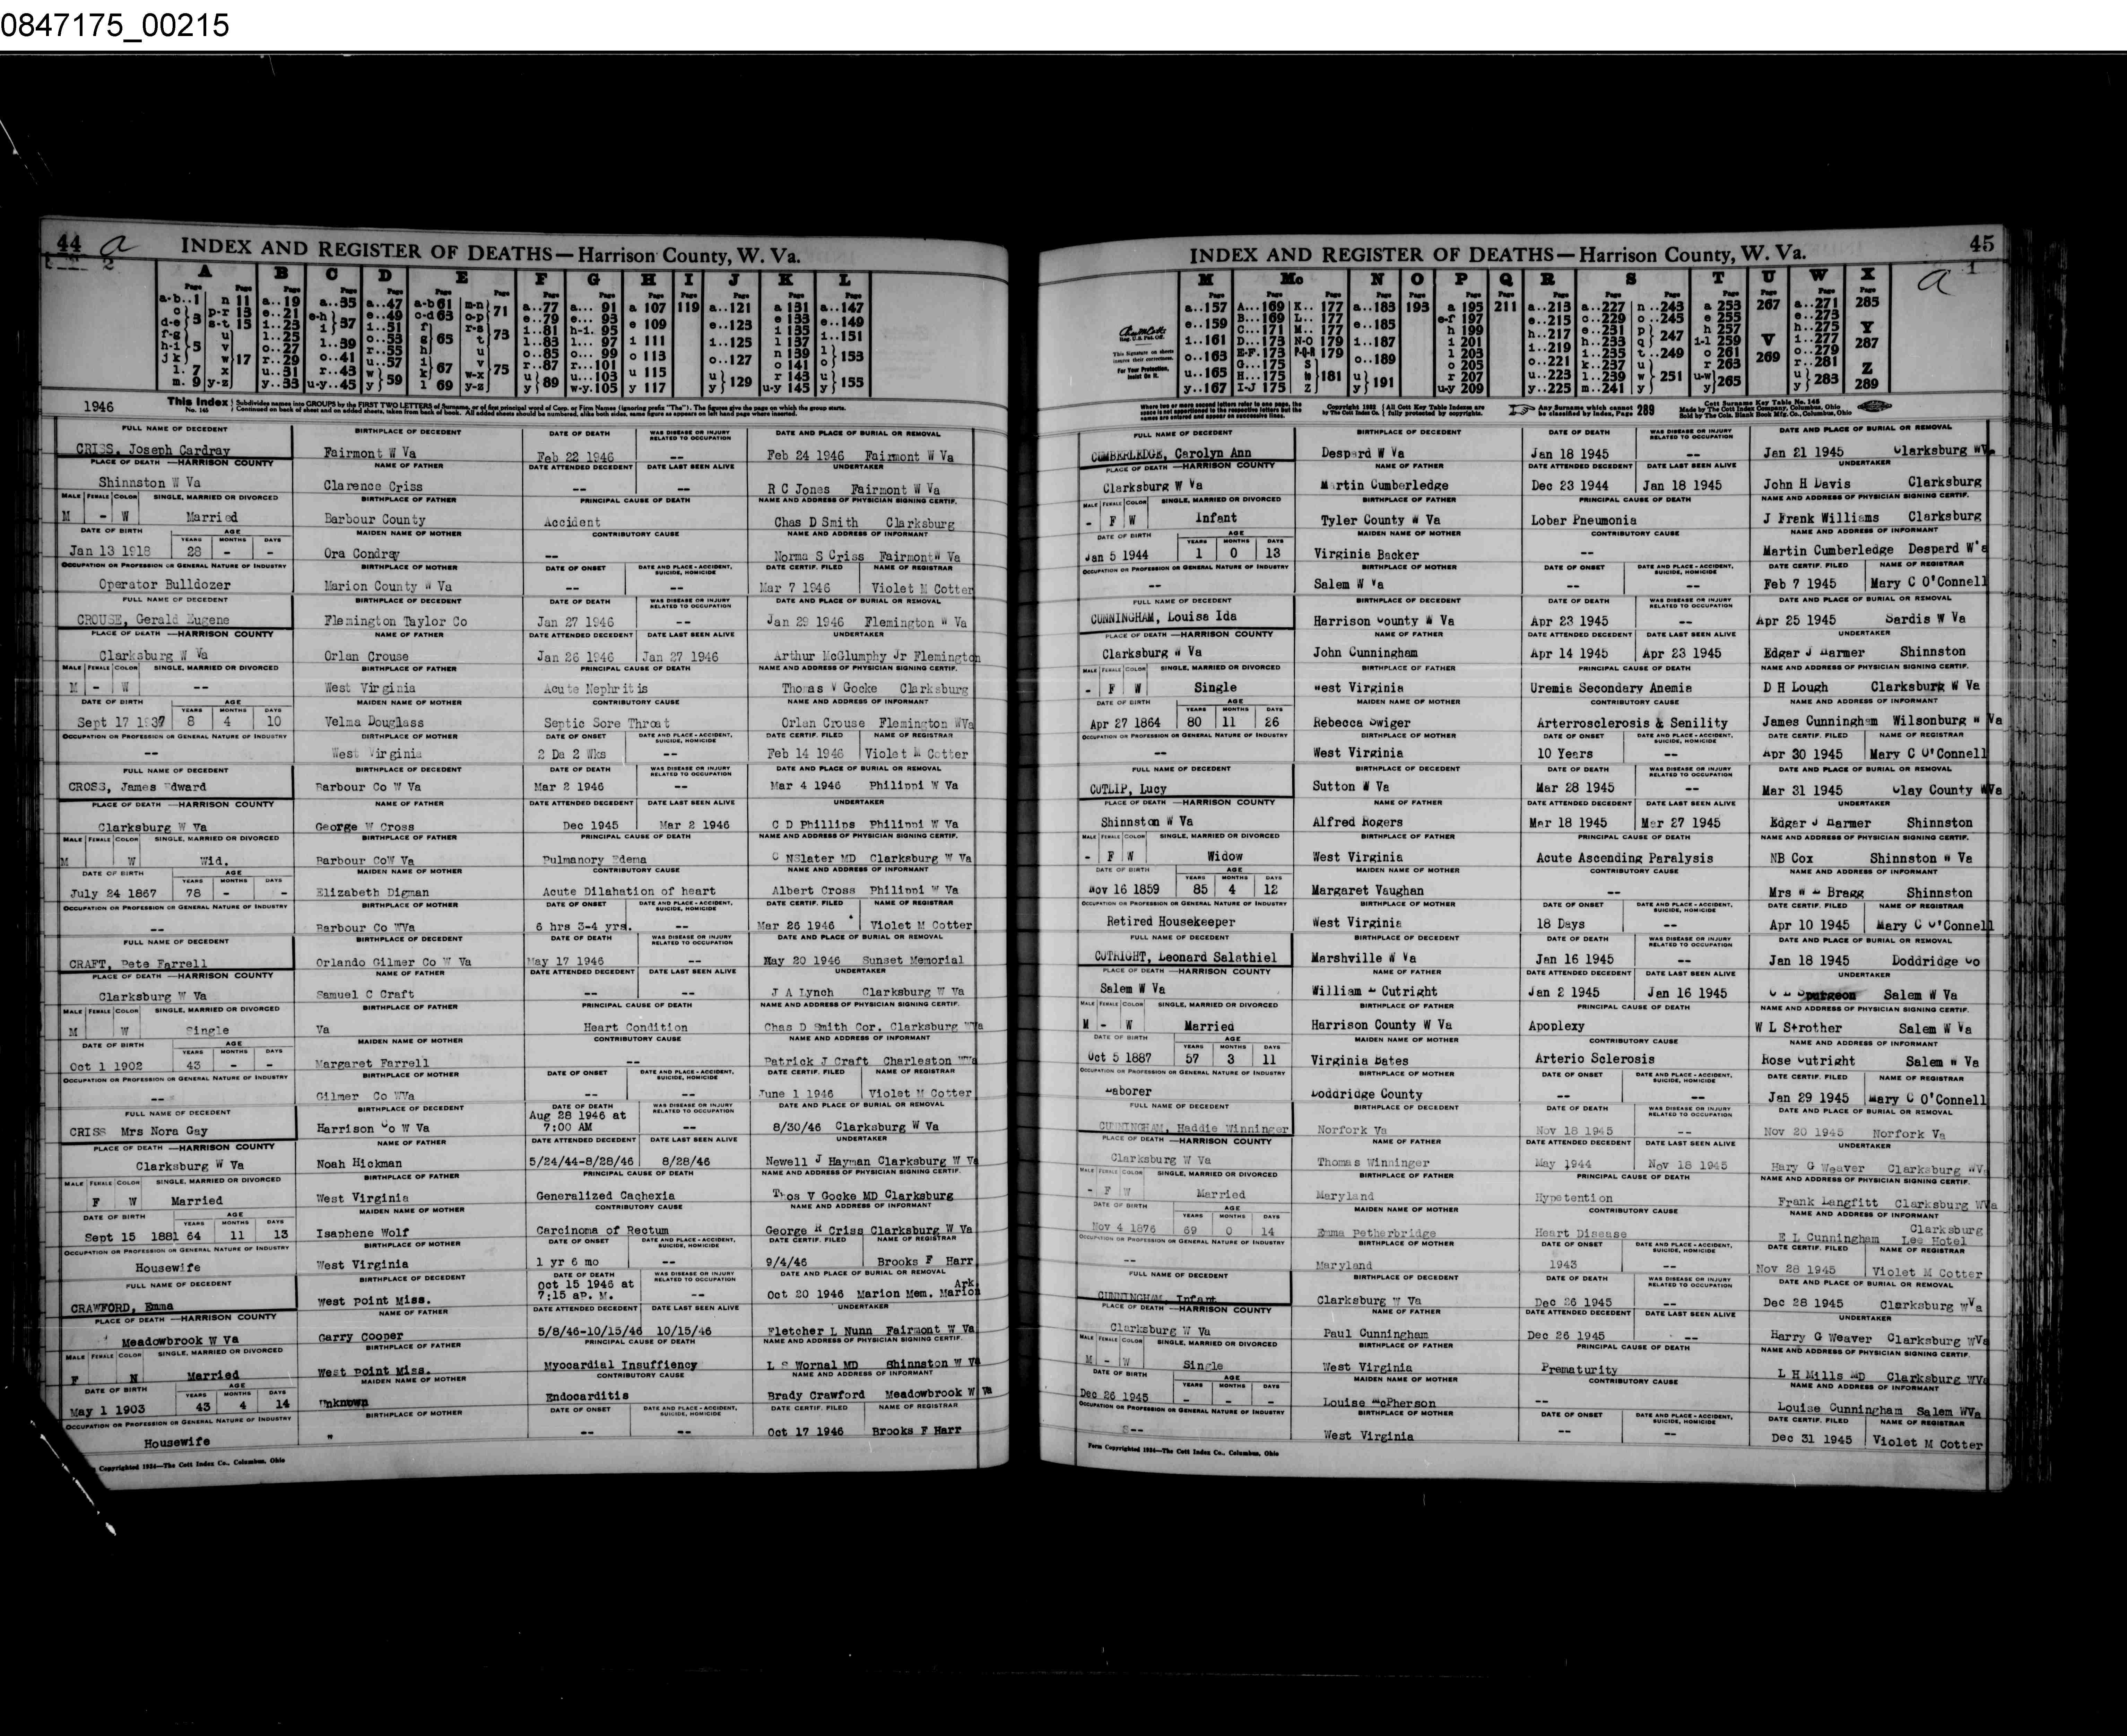Click the cause Septic Sore Throat

click(607, 723)
